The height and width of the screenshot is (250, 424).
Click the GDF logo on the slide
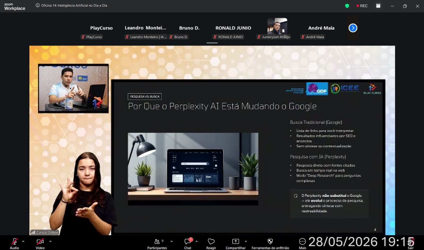tap(317, 89)
